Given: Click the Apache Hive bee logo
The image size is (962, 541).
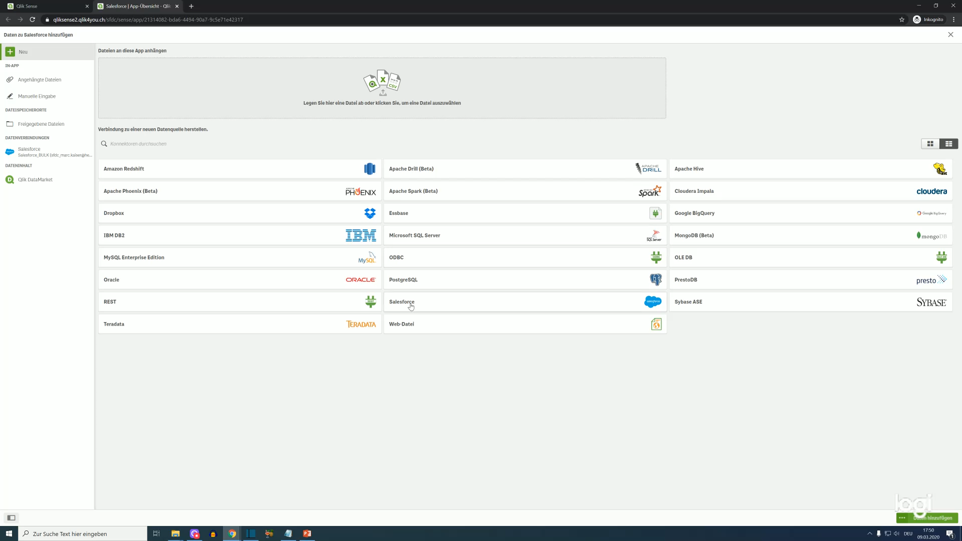Looking at the screenshot, I should tap(940, 169).
